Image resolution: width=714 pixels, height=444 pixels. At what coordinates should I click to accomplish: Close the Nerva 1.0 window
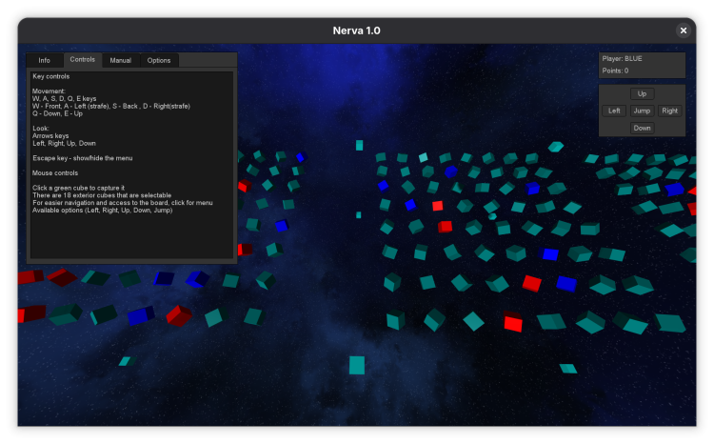click(x=683, y=30)
